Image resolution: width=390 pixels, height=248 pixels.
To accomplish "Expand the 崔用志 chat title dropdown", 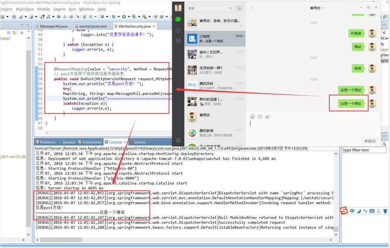I will coord(323,8).
